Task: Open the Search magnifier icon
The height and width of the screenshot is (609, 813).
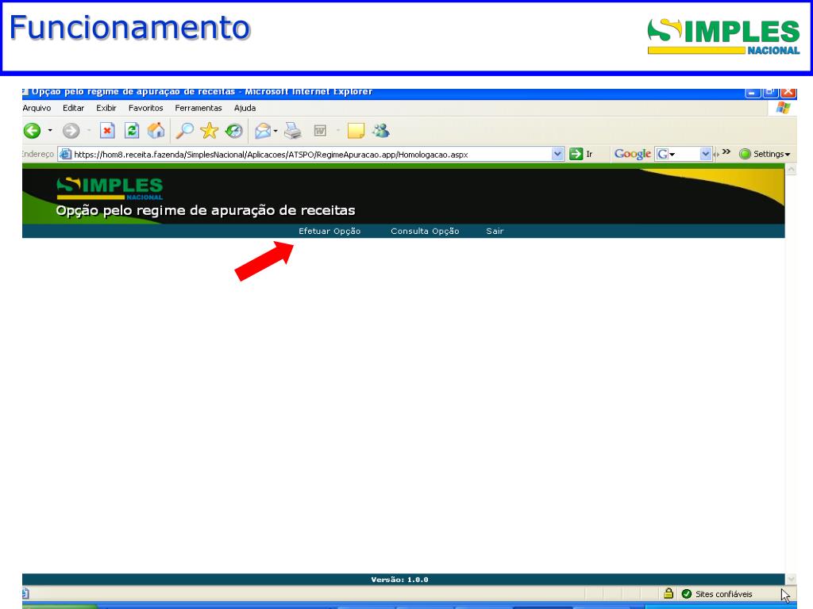Action: click(x=184, y=131)
